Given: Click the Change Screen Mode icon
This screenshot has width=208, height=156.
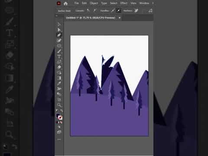Looking at the screenshot, I should point(59,132).
